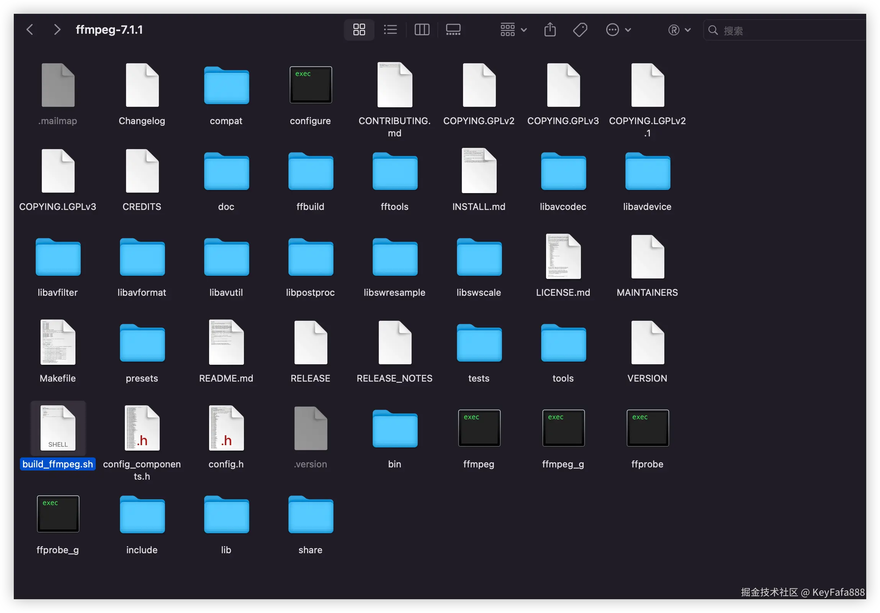Screen dimensions: 880x613
Task: Select the configure exec file
Action: click(311, 85)
